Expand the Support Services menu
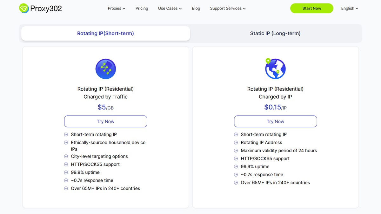 (228, 8)
